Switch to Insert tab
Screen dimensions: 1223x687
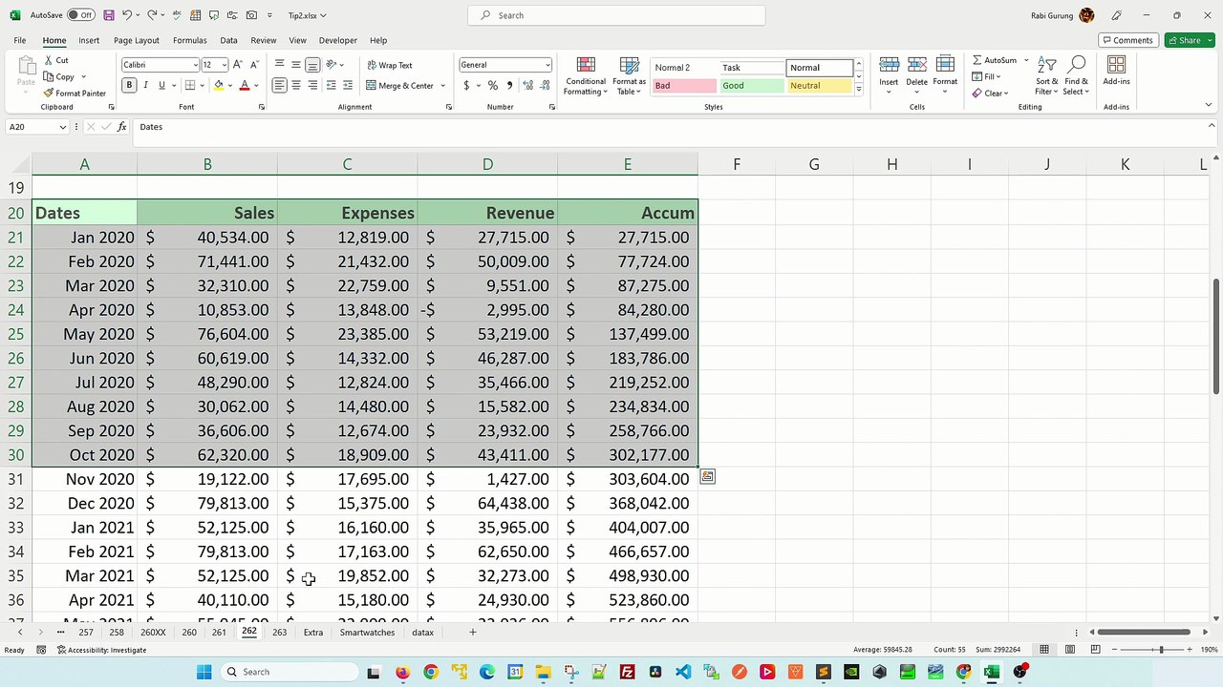89,40
